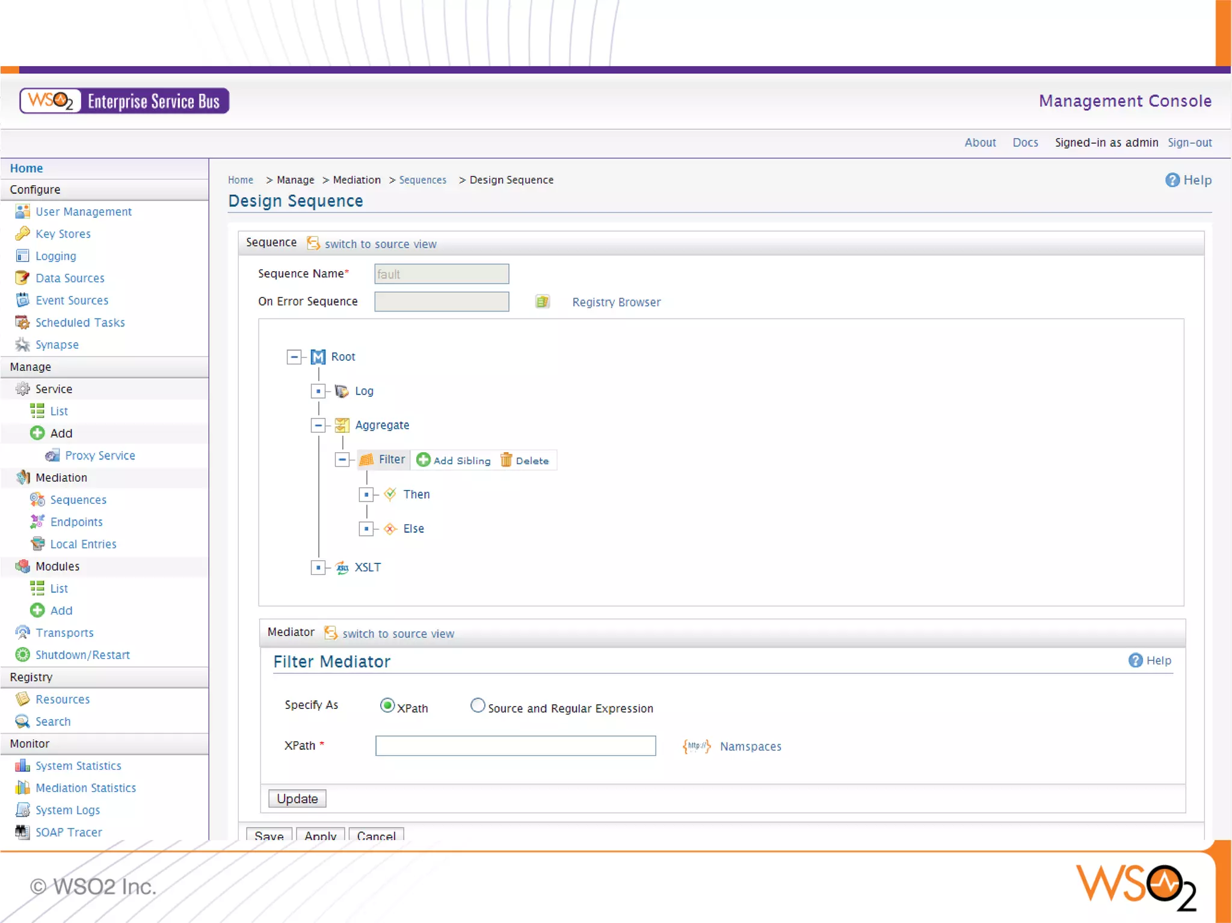Click the Update button
The width and height of the screenshot is (1232, 923).
[x=297, y=799]
